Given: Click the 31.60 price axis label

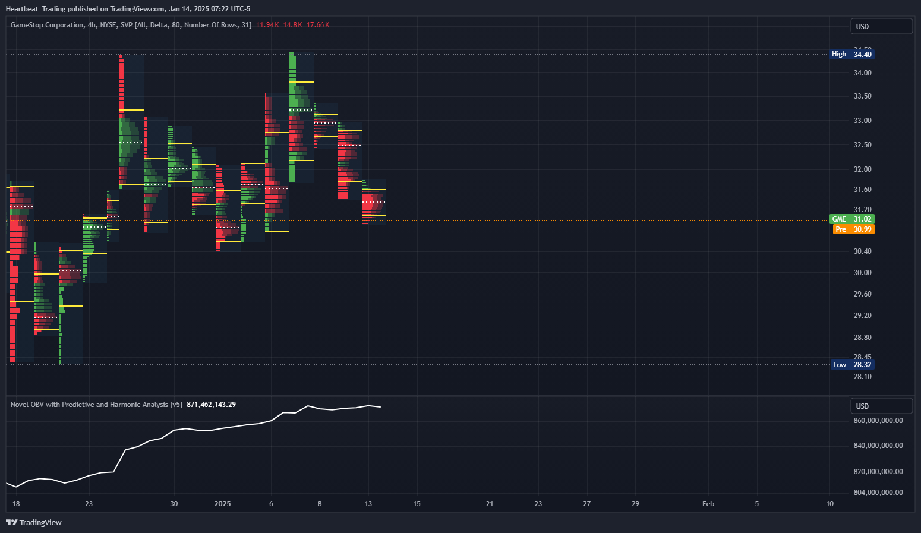Looking at the screenshot, I should click(x=863, y=190).
